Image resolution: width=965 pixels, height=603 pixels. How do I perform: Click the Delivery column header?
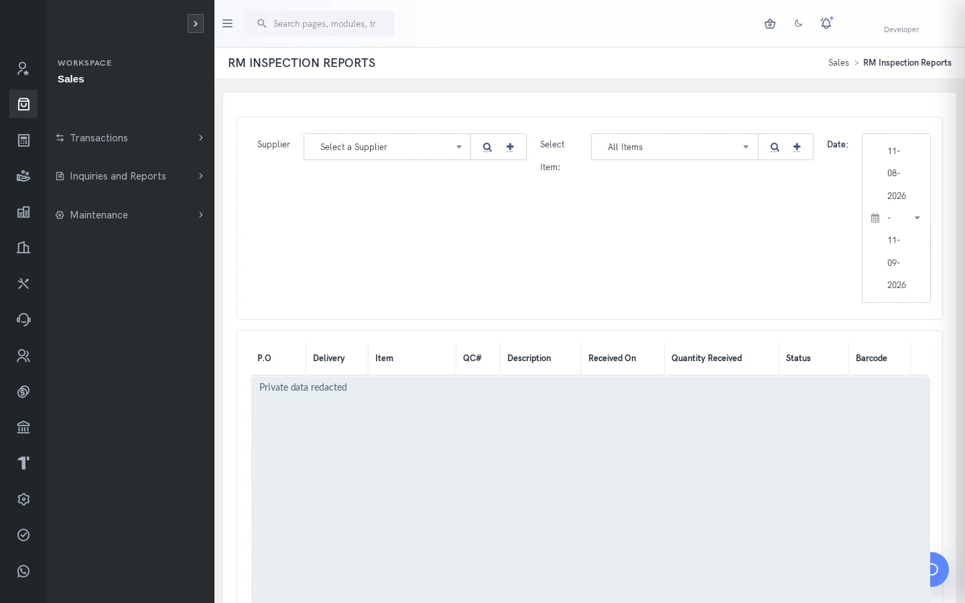(x=336, y=358)
